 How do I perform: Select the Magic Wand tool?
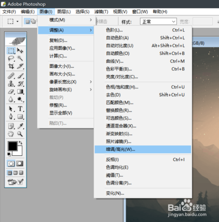point(20,58)
